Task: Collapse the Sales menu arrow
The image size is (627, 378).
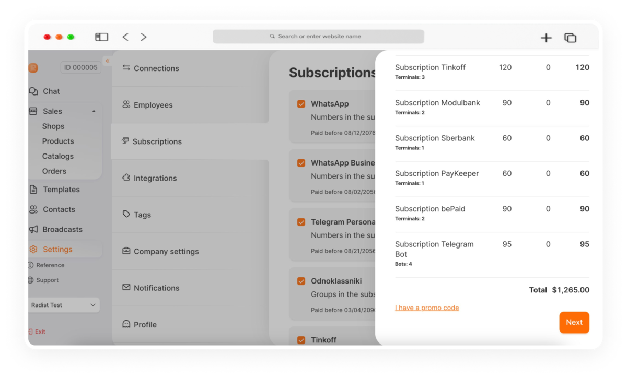Action: [x=94, y=111]
